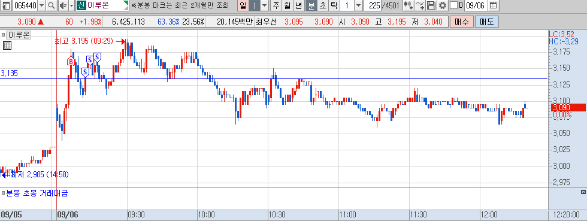
Task: Open chart settings gear icon
Action: [x=443, y=5]
